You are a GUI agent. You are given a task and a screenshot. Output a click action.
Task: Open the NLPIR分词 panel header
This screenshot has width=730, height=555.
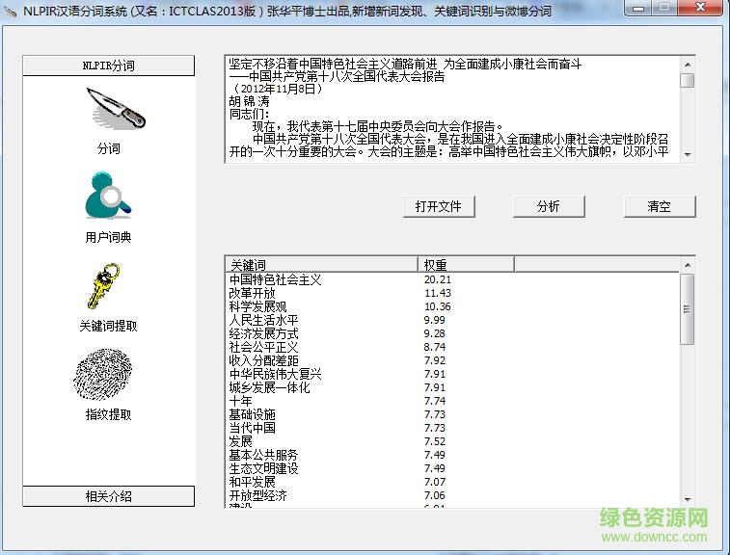(x=108, y=66)
